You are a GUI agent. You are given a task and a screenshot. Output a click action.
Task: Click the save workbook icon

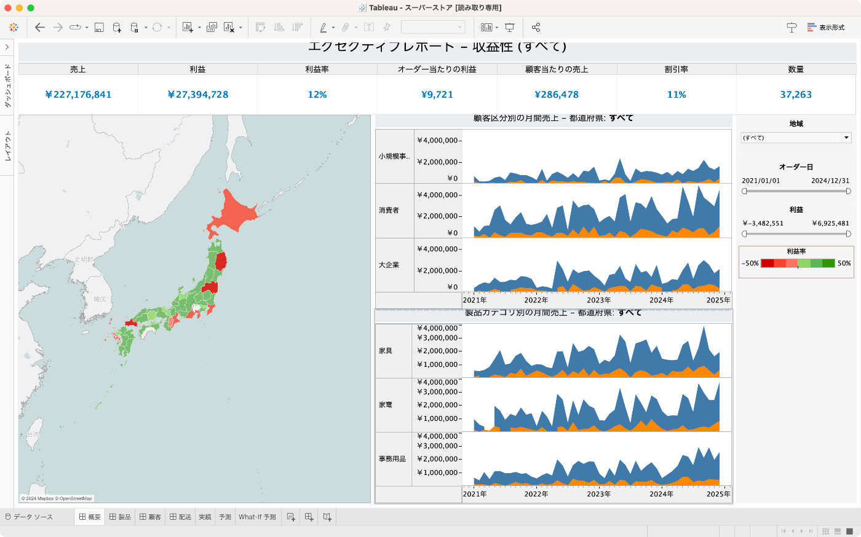click(99, 27)
